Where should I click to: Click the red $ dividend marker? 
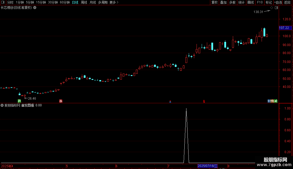tap(204, 101)
